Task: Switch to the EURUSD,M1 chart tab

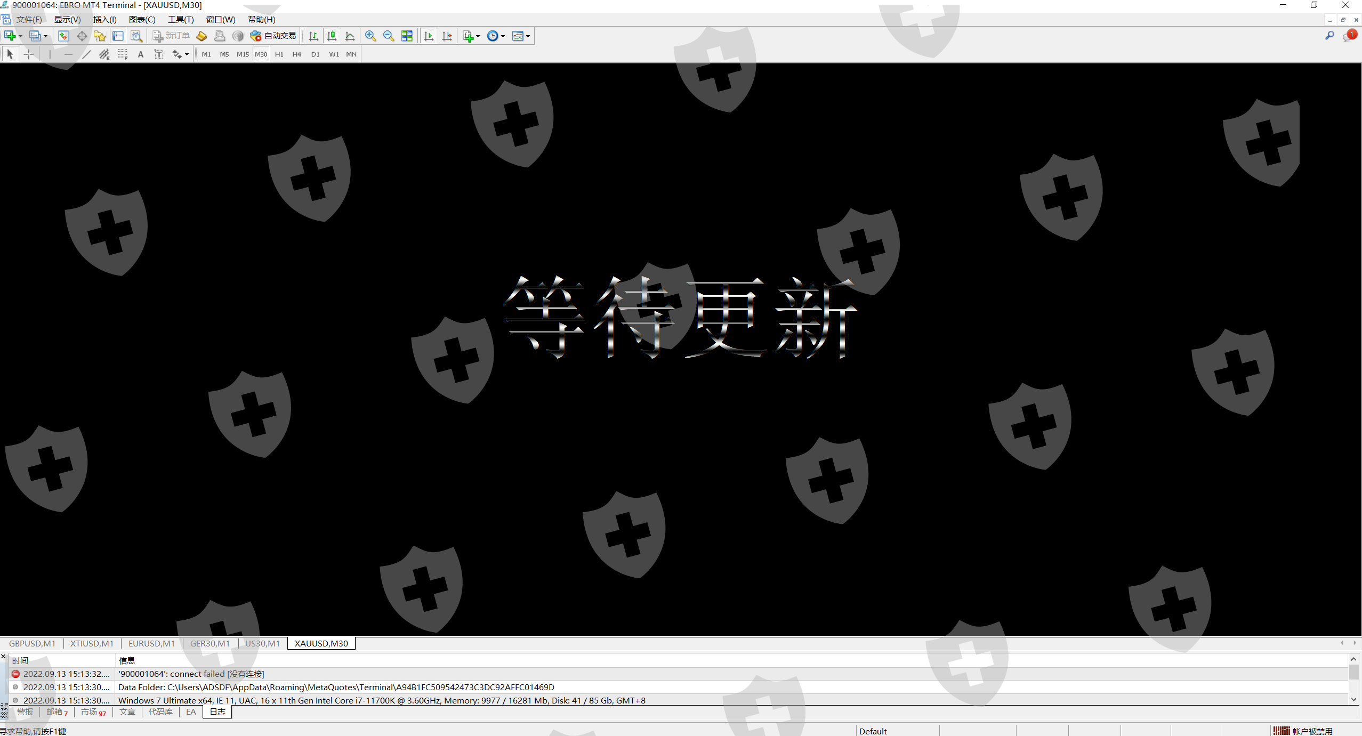Action: click(x=151, y=643)
